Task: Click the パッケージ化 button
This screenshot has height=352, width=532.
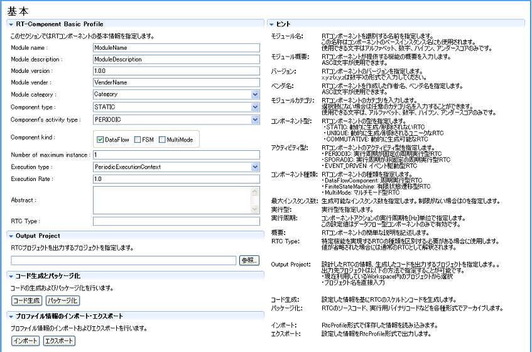Action: coord(63,300)
